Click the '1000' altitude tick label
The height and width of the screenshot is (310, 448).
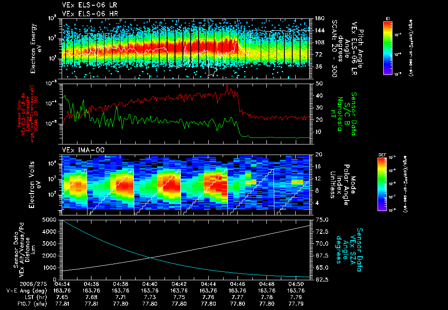[x=49, y=268]
